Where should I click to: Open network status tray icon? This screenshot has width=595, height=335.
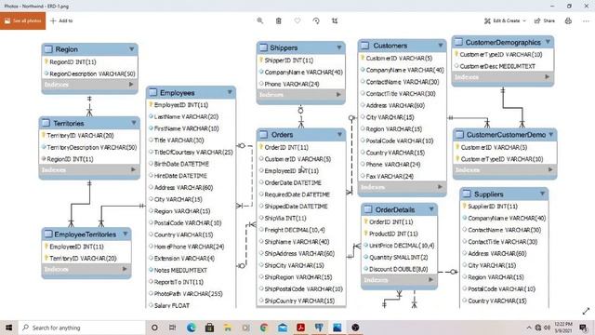pyautogui.click(x=537, y=328)
